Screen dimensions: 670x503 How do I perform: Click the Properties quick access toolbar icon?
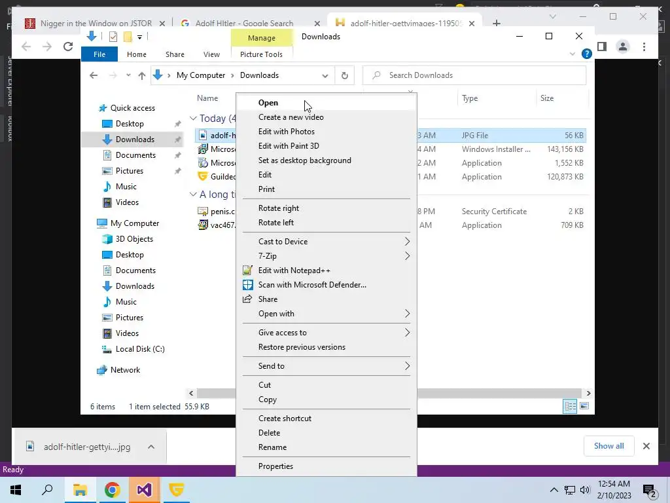tap(113, 37)
